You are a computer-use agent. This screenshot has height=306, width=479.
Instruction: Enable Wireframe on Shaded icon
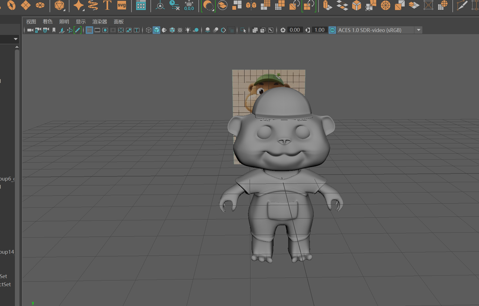tap(172, 30)
